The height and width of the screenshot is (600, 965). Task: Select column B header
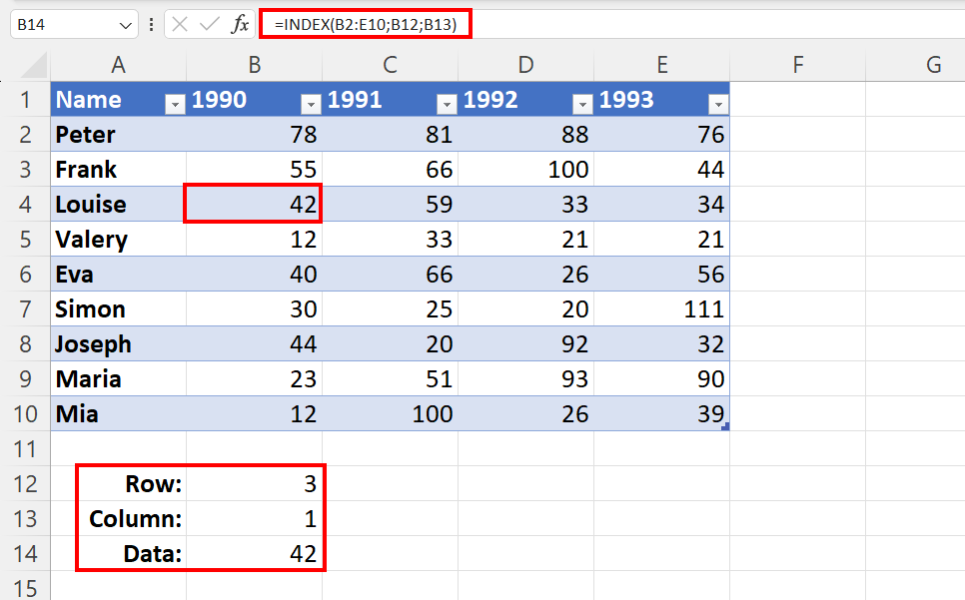[x=254, y=65]
